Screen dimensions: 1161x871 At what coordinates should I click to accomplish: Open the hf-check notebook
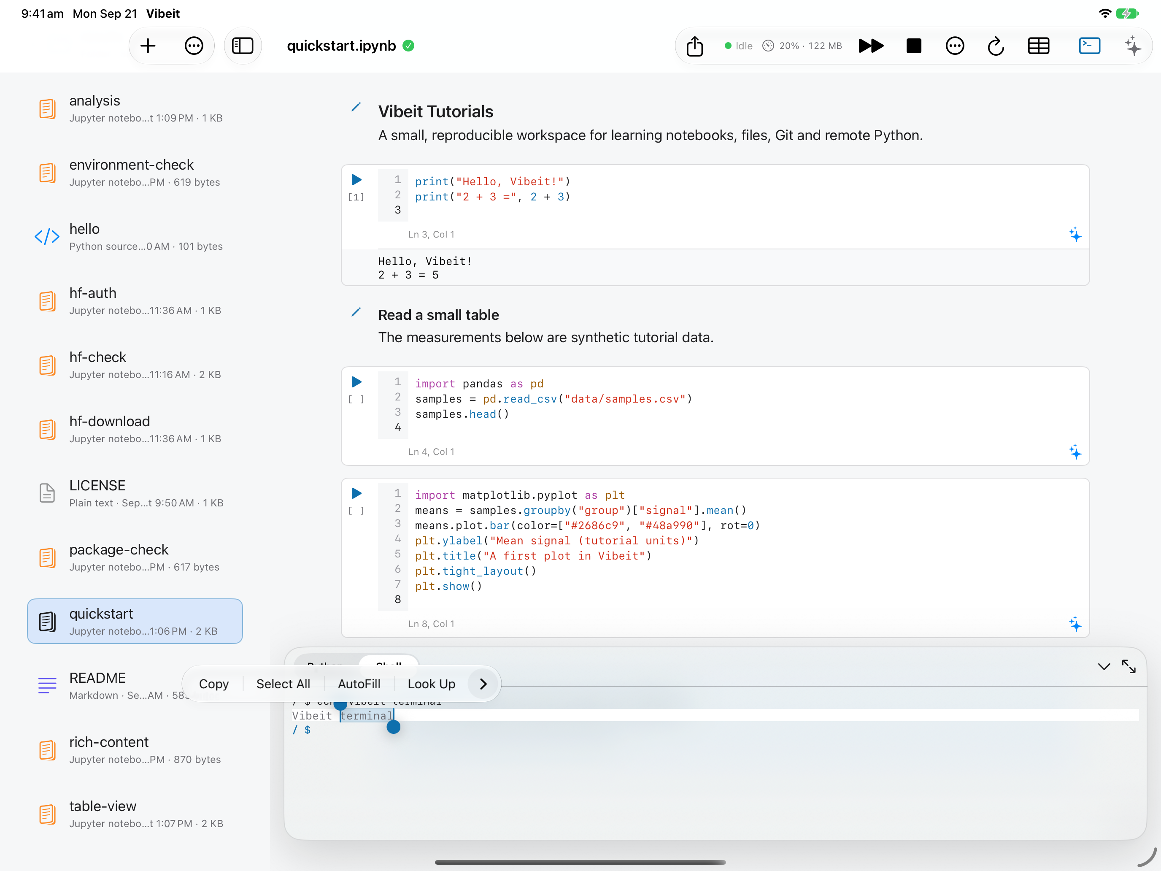tap(135, 365)
